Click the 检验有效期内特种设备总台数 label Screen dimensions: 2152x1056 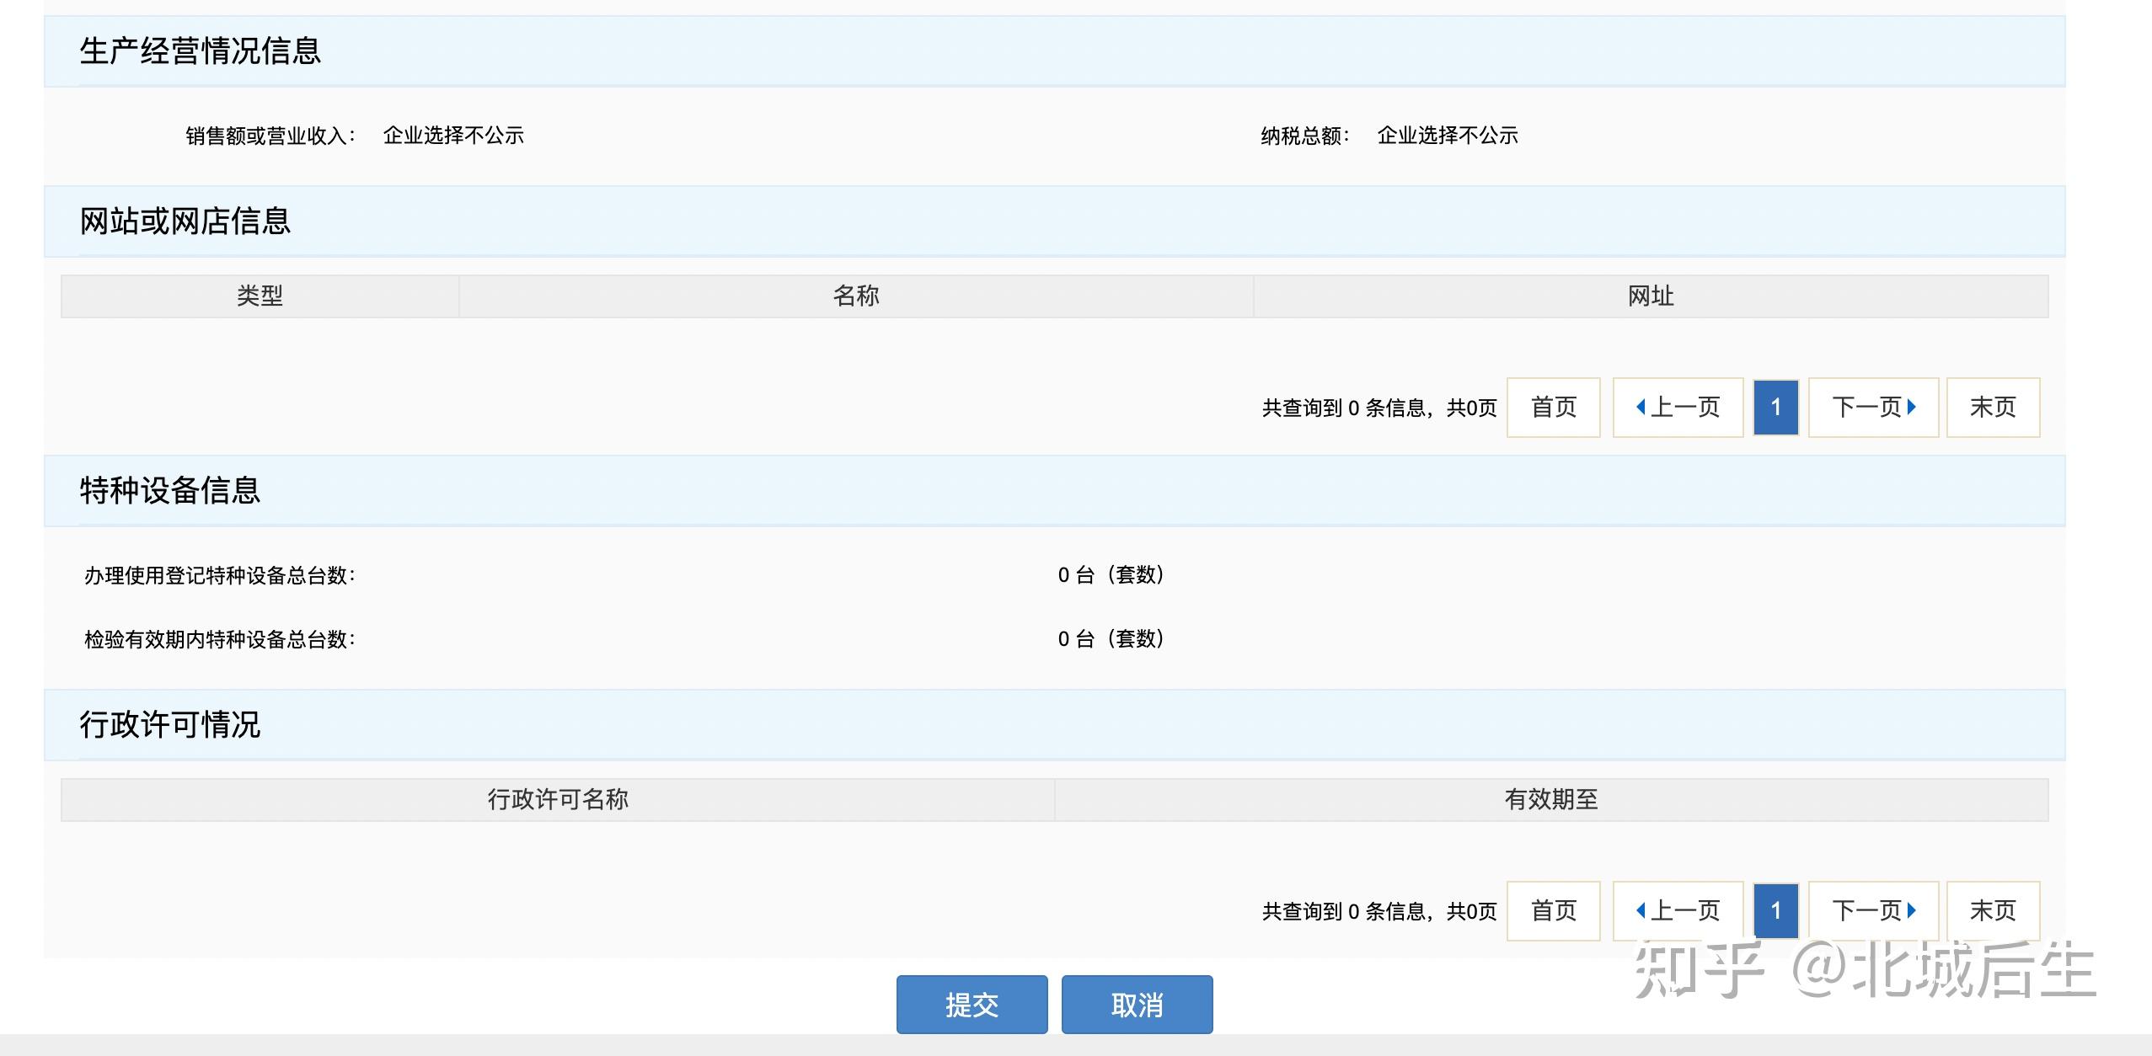point(220,639)
